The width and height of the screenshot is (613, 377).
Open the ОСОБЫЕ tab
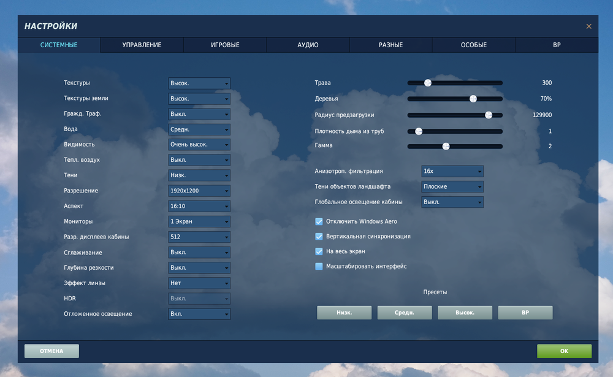[x=474, y=45]
